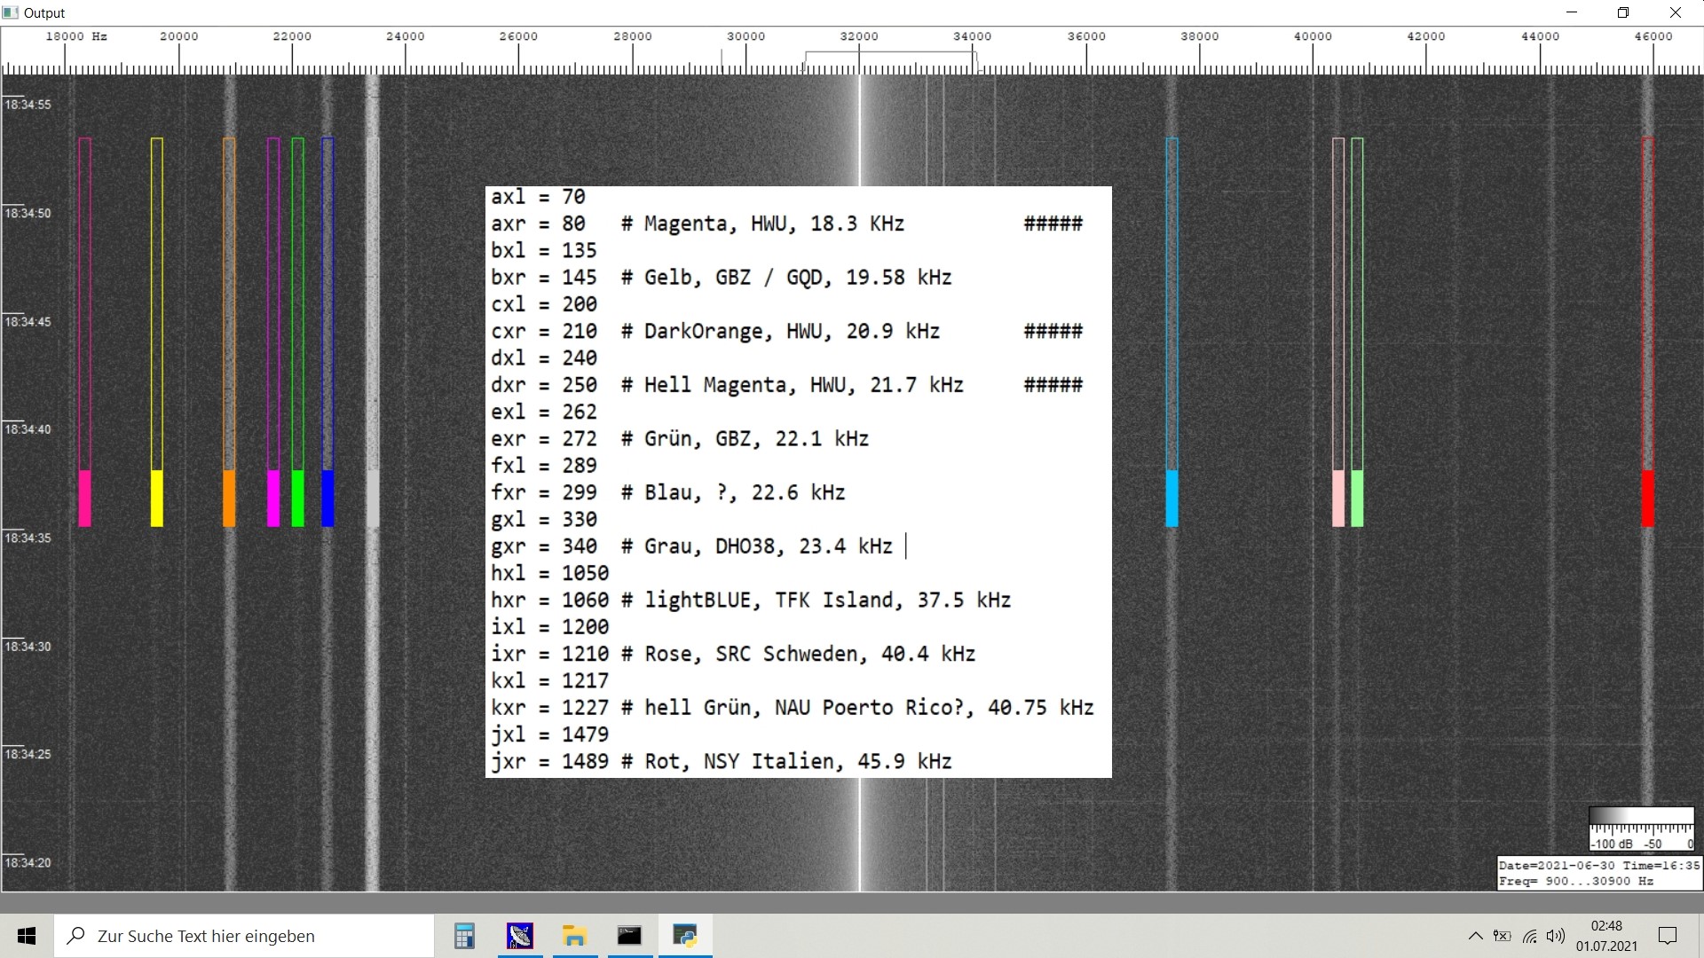The height and width of the screenshot is (958, 1704).
Task: Select the solid magenta block at 18.3 kHz
Action: [x=85, y=499]
